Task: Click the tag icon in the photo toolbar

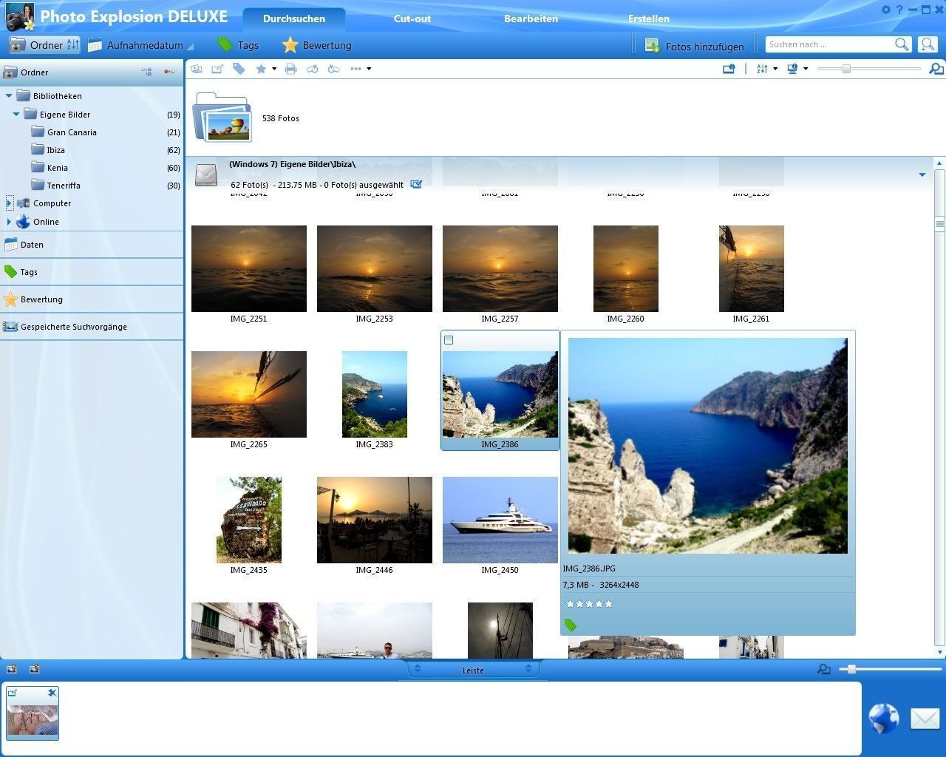Action: [239, 69]
